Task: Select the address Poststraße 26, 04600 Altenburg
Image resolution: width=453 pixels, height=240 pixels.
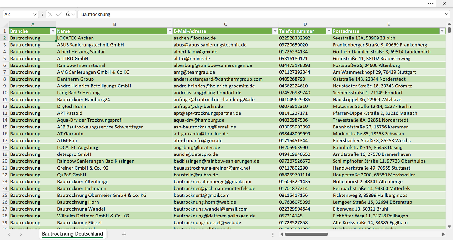Action: 389,65
